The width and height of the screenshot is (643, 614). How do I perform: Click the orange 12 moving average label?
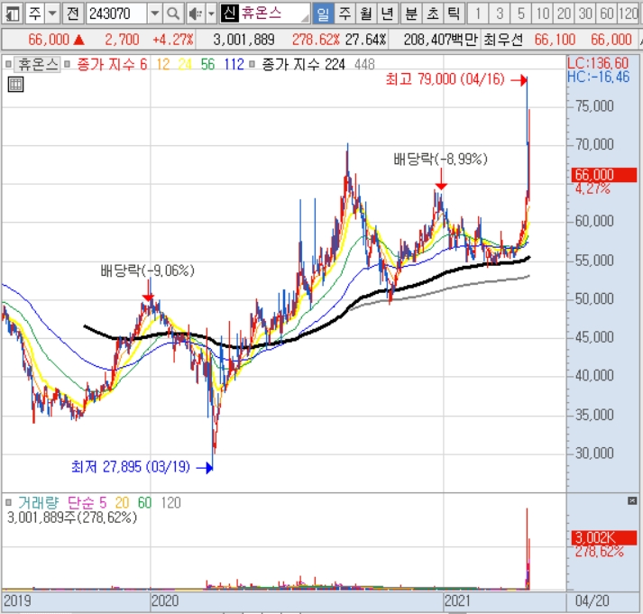[x=163, y=64]
